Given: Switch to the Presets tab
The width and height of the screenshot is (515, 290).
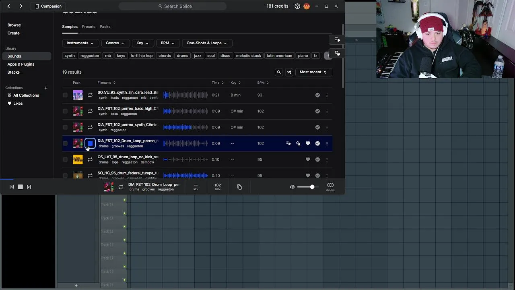Looking at the screenshot, I should point(89,27).
